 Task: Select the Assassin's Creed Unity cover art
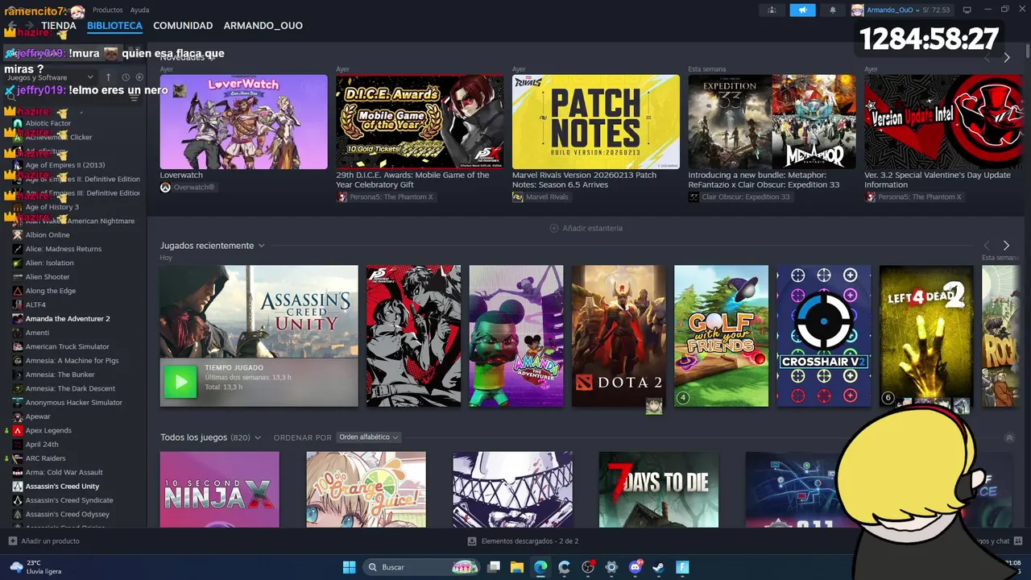259,312
